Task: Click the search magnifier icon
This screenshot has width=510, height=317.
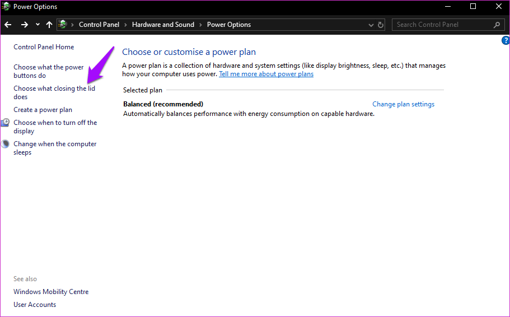Action: [497, 25]
